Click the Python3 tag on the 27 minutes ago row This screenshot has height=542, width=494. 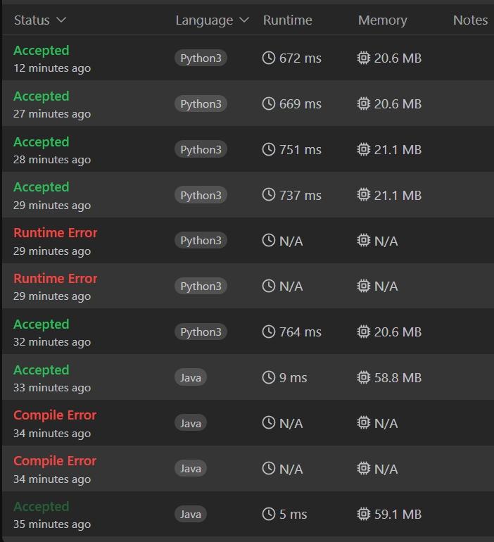click(x=201, y=104)
